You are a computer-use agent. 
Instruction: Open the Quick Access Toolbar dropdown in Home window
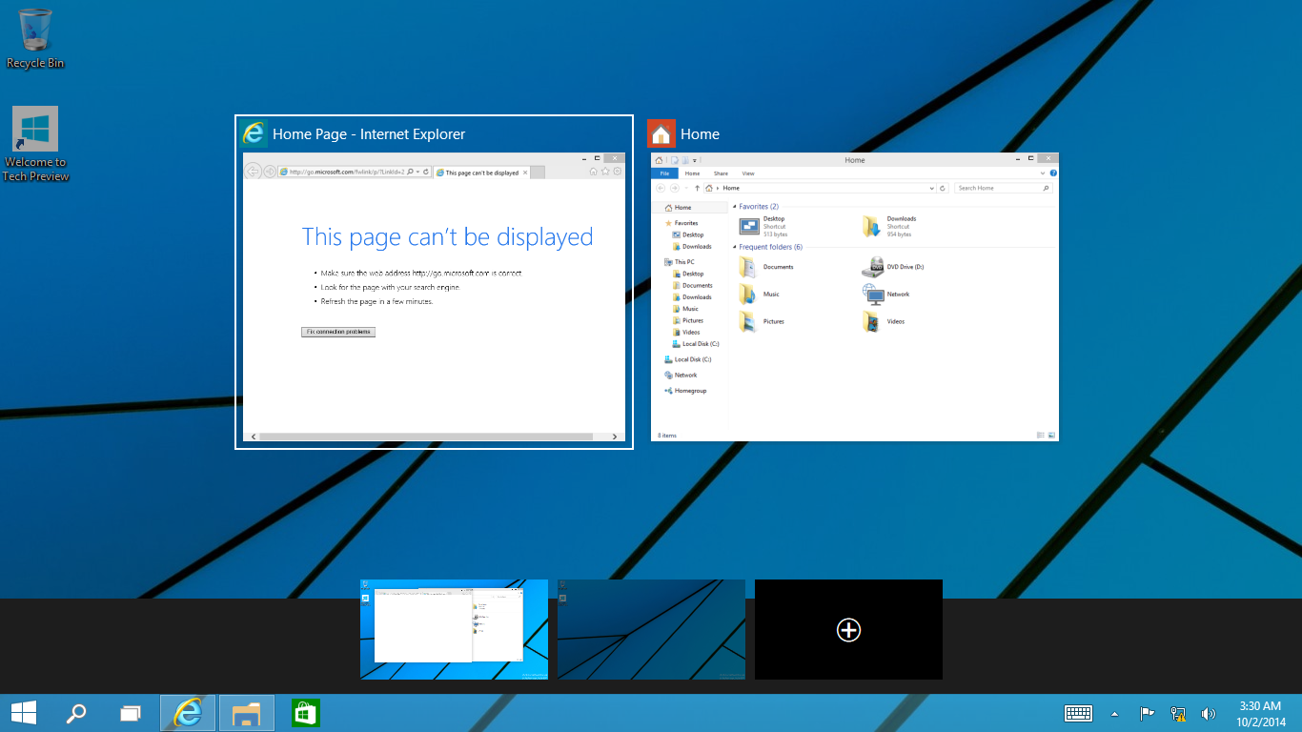pyautogui.click(x=695, y=160)
